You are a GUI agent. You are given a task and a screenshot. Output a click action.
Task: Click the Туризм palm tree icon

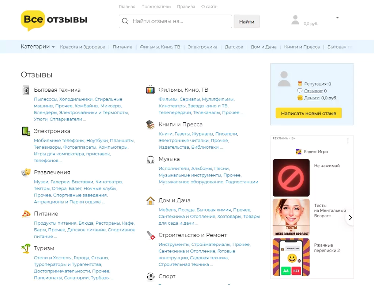tap(26, 248)
